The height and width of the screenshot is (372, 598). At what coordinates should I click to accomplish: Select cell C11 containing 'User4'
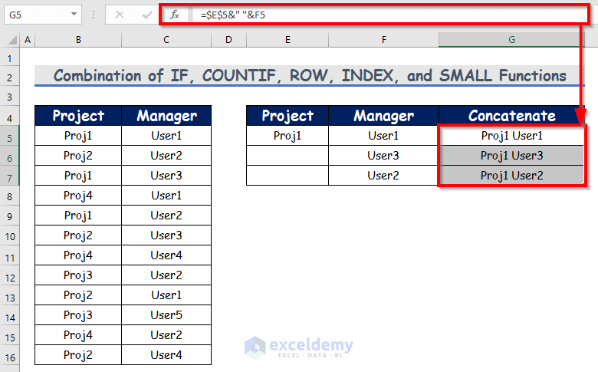[166, 255]
